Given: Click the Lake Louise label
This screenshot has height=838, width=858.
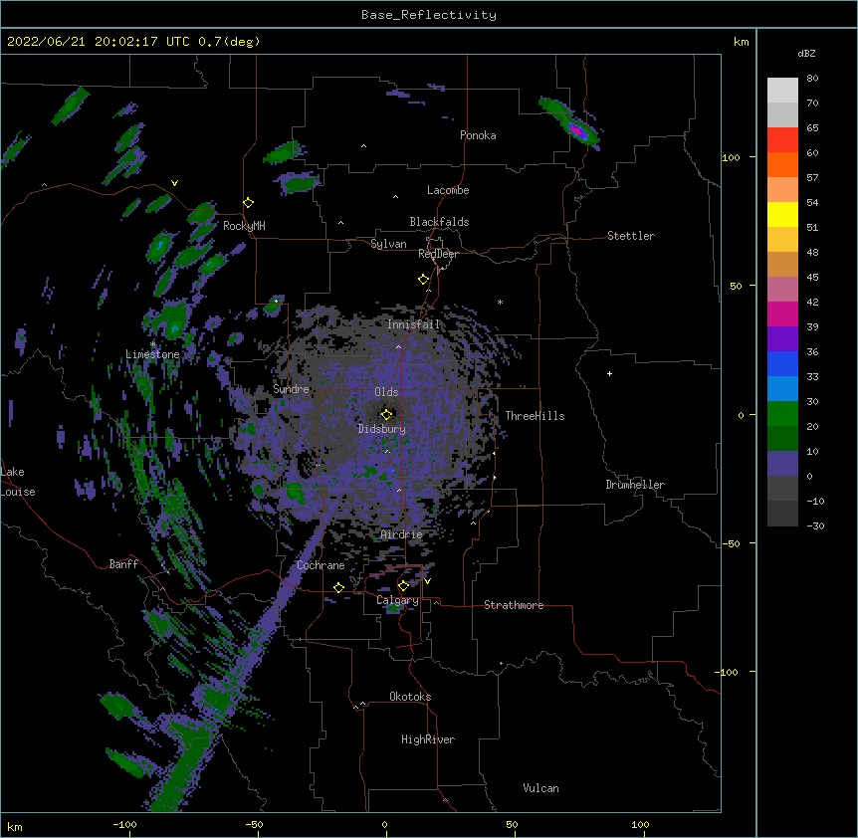Looking at the screenshot, I should (18, 482).
